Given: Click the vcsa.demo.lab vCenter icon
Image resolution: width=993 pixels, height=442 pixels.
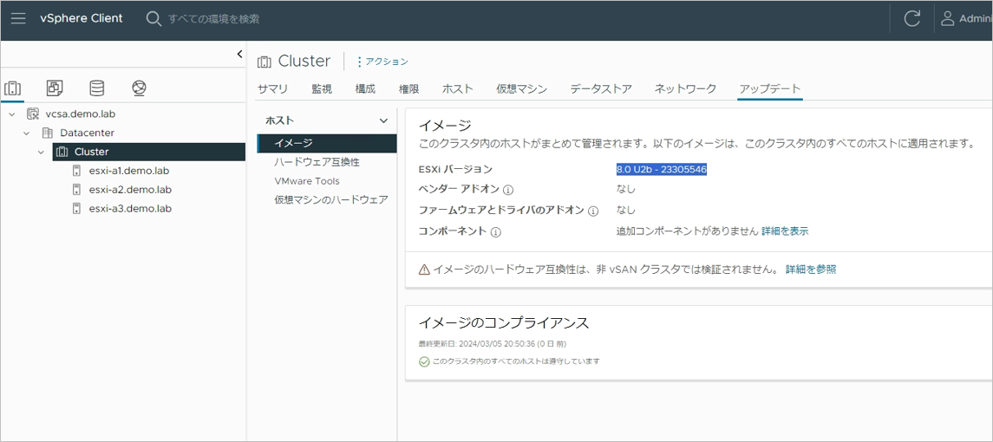Looking at the screenshot, I should (x=33, y=114).
